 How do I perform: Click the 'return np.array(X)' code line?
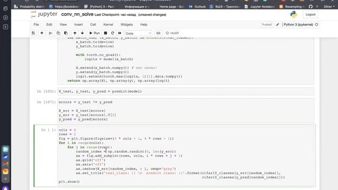click(x=118, y=81)
